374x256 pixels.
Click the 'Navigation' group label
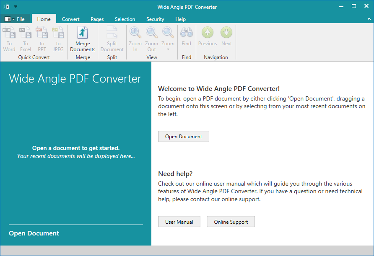pos(216,57)
